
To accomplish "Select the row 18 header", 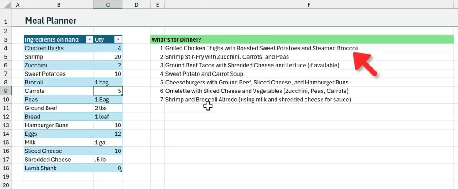I will tap(6, 168).
